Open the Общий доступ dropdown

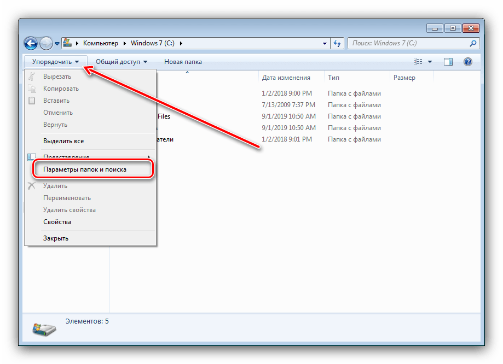[x=122, y=62]
